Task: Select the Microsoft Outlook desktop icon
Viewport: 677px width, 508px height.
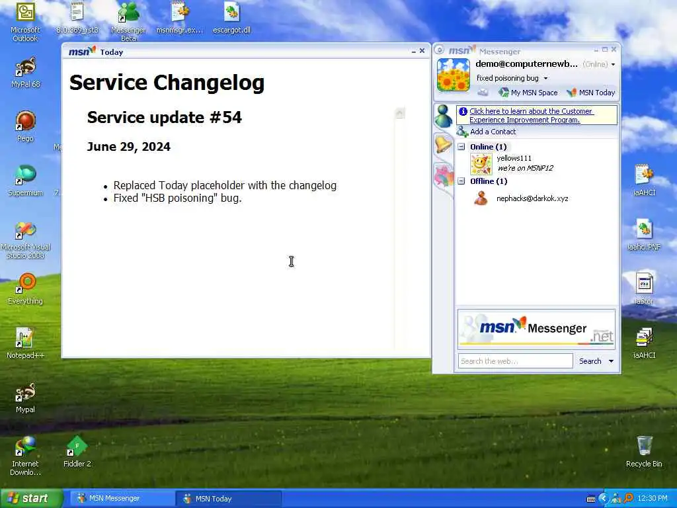Action: pos(26,22)
